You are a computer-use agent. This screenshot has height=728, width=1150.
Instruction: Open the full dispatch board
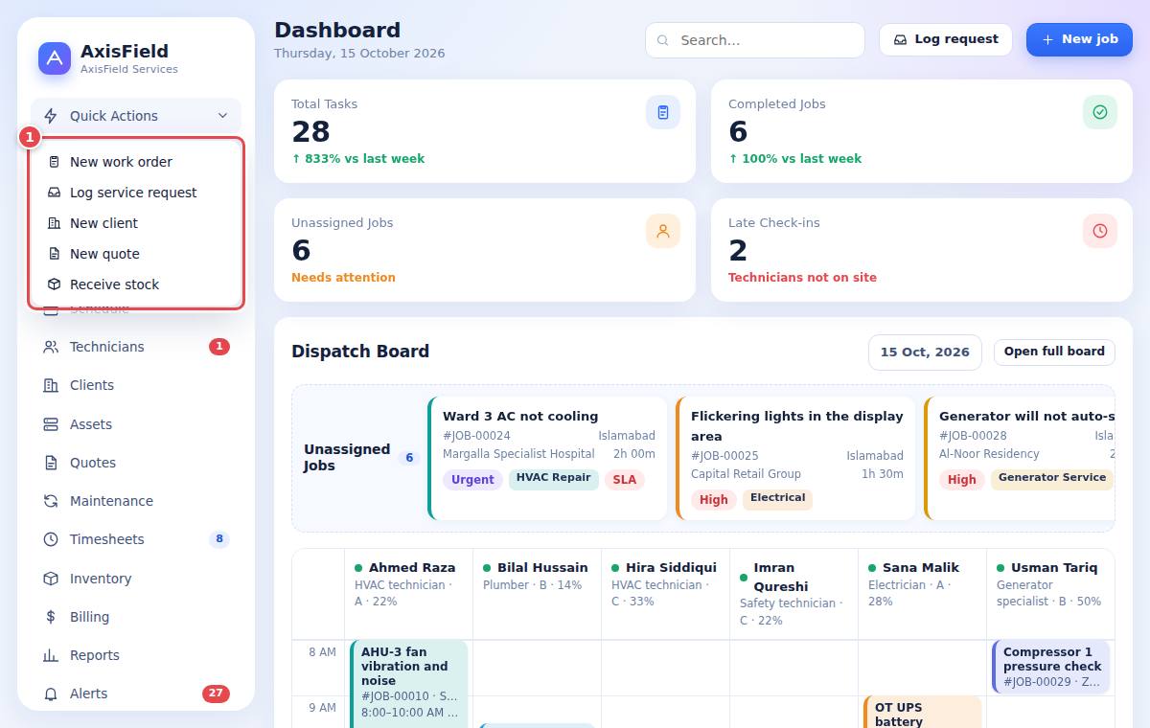tap(1054, 352)
